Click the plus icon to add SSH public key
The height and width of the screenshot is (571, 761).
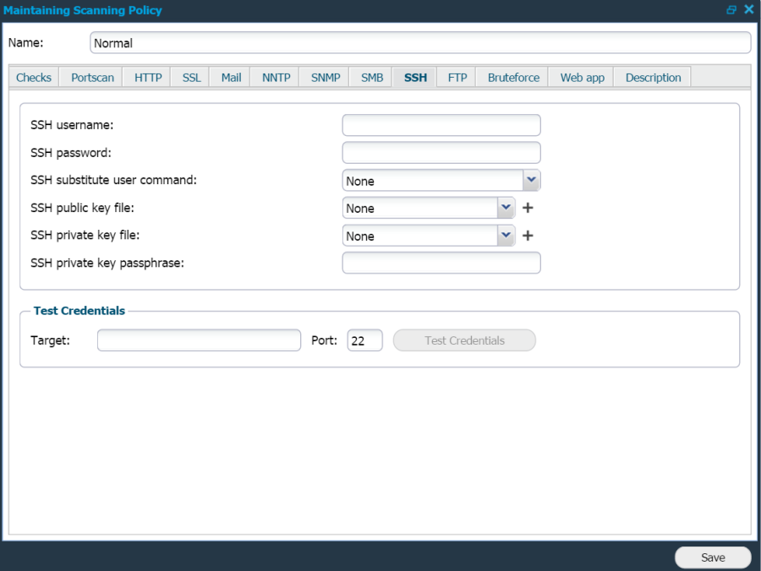coord(527,208)
